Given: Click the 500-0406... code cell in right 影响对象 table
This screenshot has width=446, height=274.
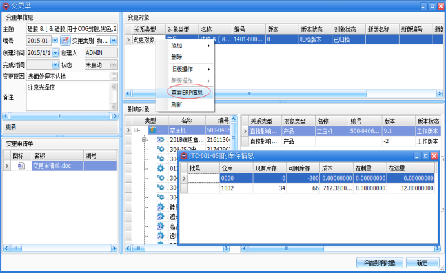Looking at the screenshot, I should coord(365,132).
